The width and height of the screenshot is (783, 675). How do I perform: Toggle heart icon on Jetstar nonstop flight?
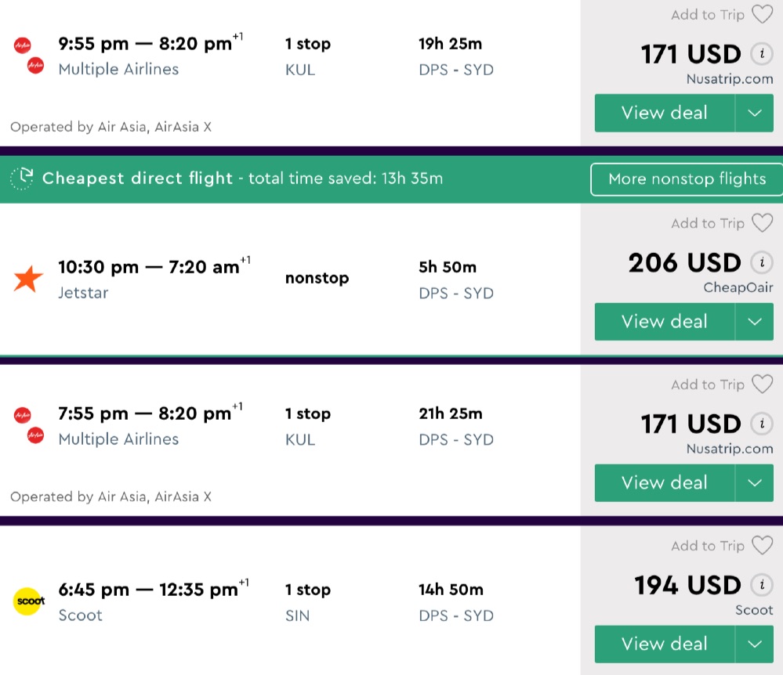point(762,223)
